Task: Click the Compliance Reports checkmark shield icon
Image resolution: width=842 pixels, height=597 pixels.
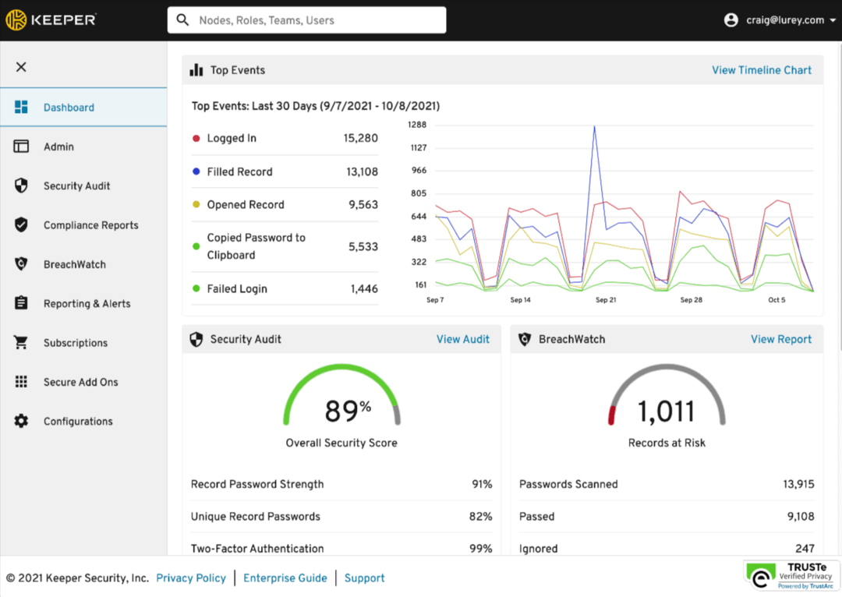Action: click(21, 225)
